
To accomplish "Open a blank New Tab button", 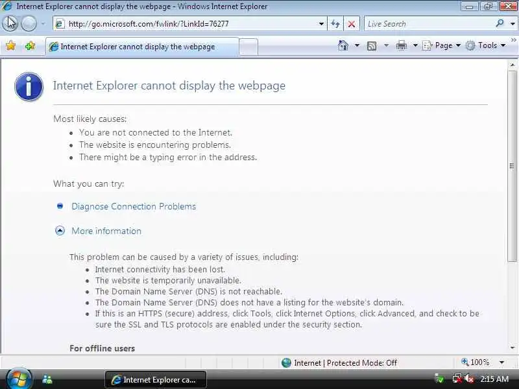I will click(248, 47).
